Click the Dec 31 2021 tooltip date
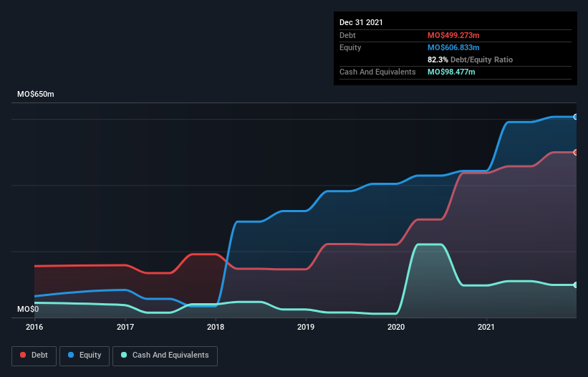This screenshot has height=377, width=588. click(x=361, y=22)
